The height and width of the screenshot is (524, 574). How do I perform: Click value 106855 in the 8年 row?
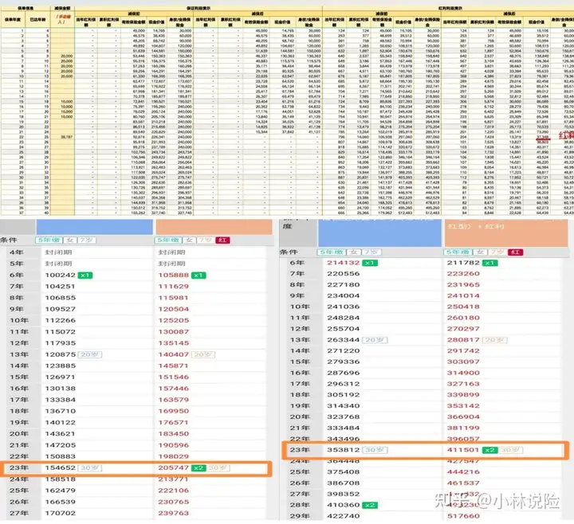(x=60, y=298)
